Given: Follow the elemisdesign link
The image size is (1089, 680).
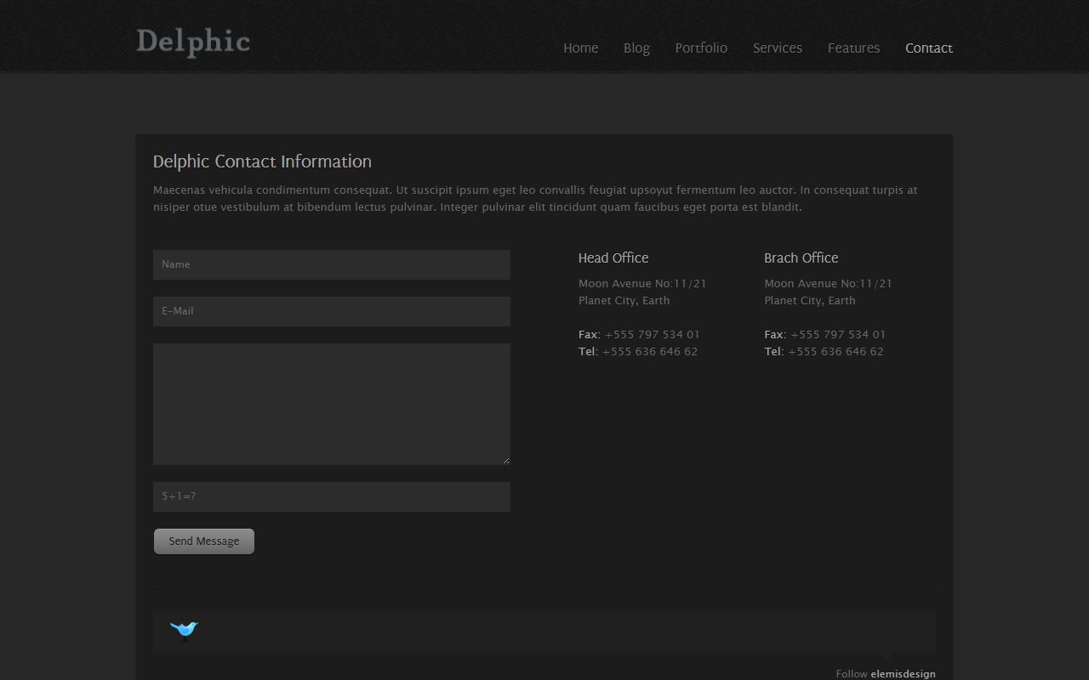Looking at the screenshot, I should [x=903, y=674].
